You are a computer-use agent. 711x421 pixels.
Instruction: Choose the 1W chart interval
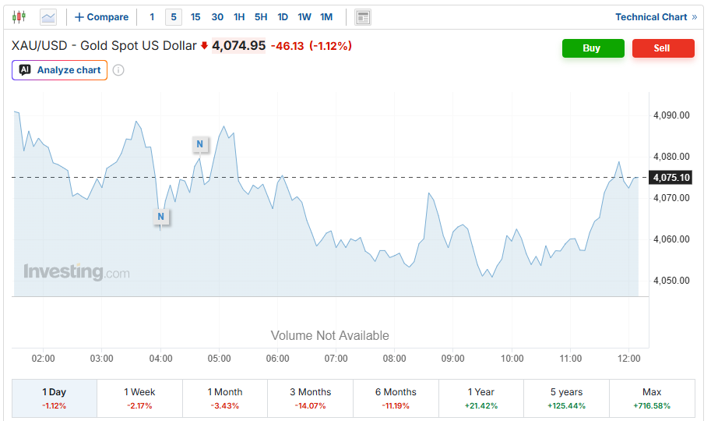(x=304, y=17)
